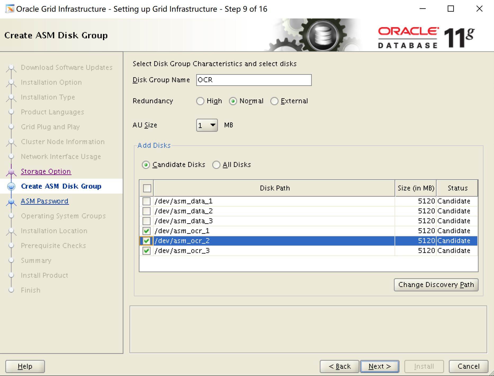The image size is (494, 376).
Task: Select Normal redundancy radio button
Action: pos(233,101)
